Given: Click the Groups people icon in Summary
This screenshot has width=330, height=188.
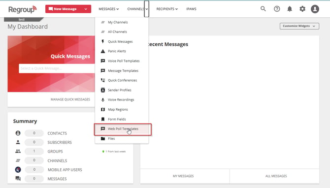Looking at the screenshot, I should [18, 151].
